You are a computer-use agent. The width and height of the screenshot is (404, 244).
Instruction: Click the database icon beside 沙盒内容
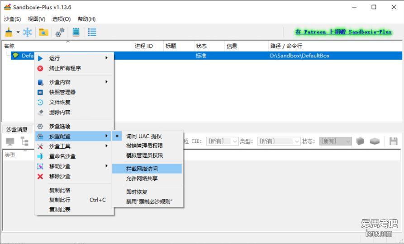click(x=40, y=82)
